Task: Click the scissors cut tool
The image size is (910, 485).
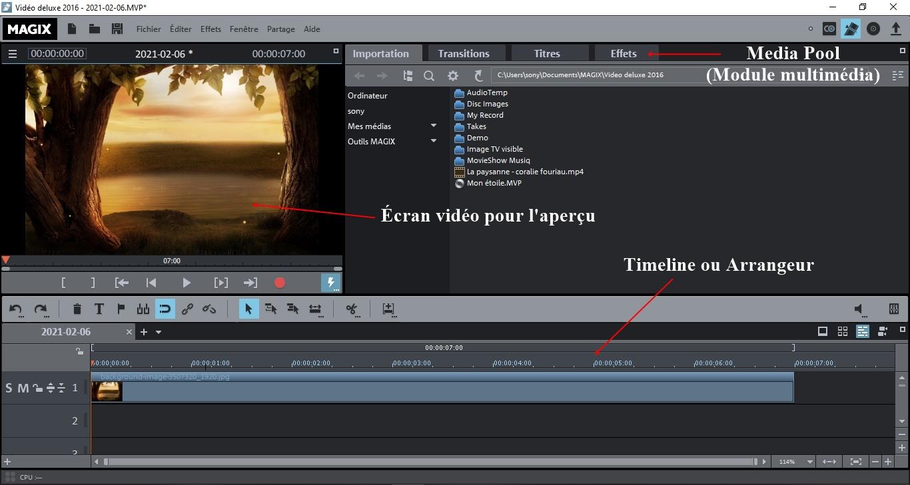Action: pyautogui.click(x=352, y=309)
